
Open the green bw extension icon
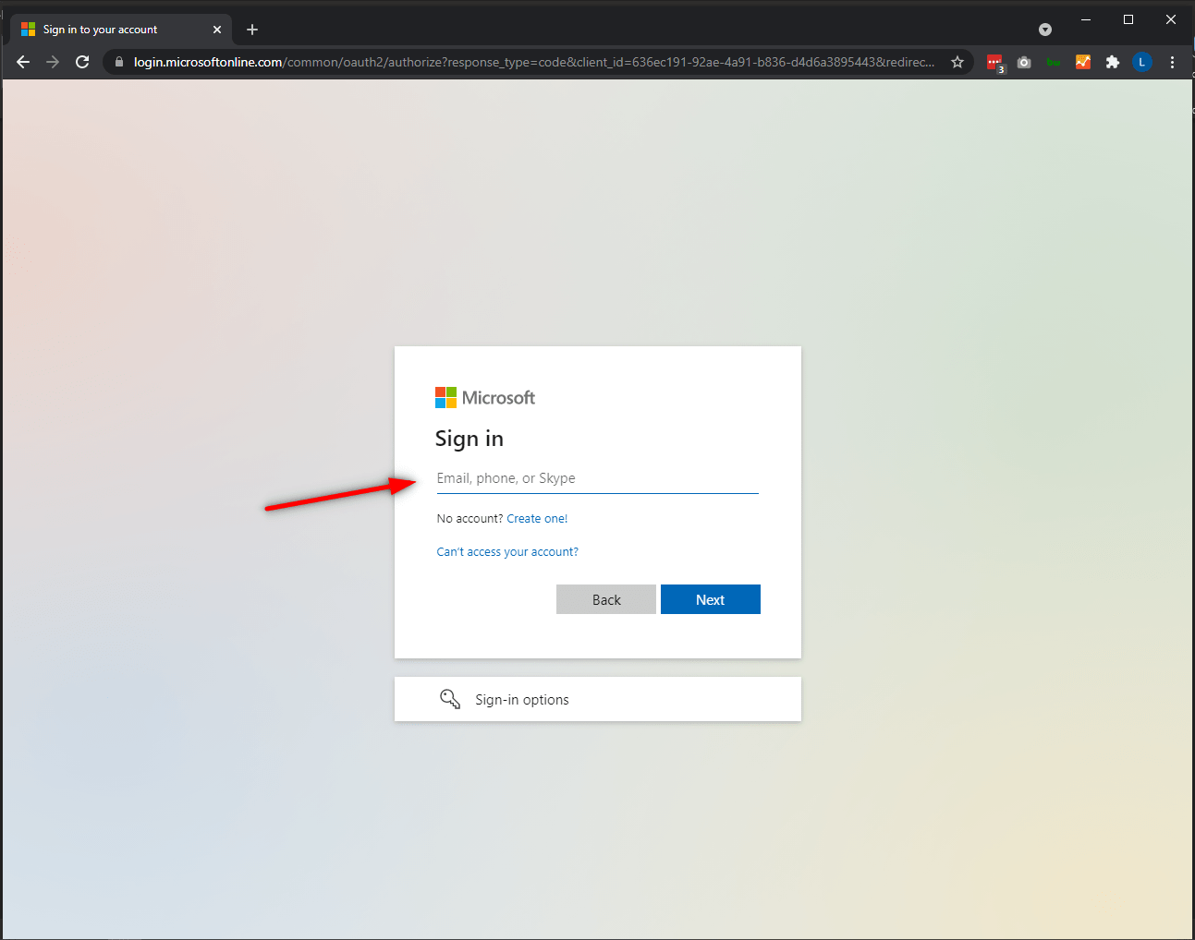click(1054, 62)
